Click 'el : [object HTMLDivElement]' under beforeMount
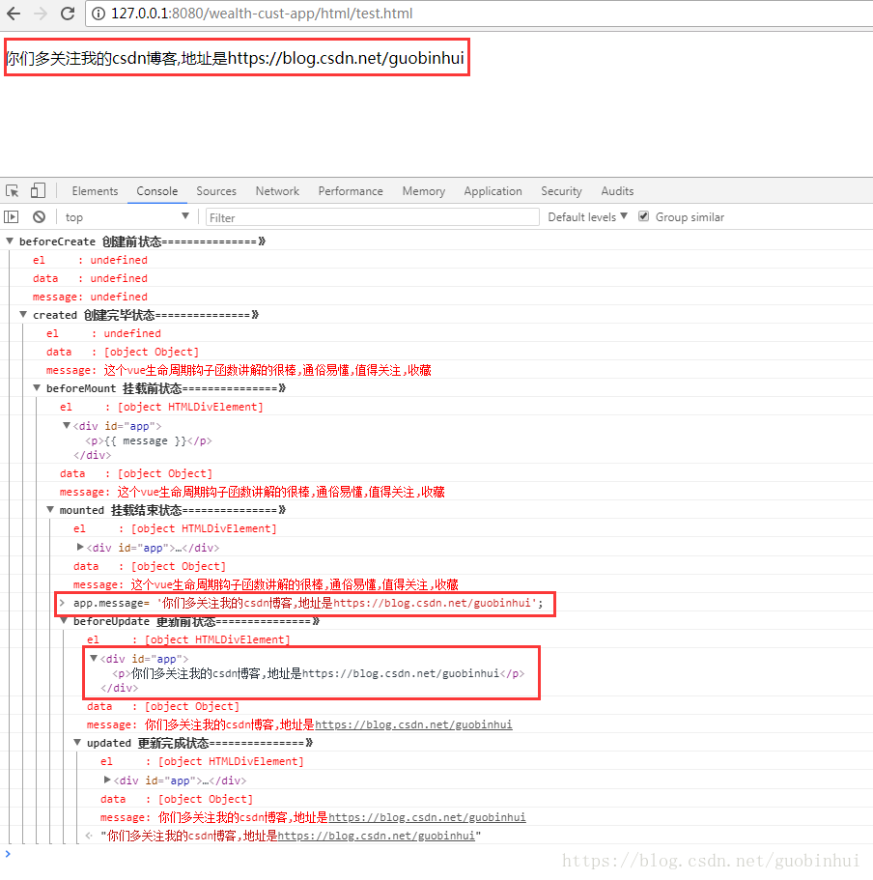The width and height of the screenshot is (873, 880). 161,407
